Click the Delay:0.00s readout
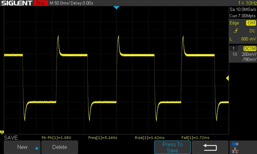Screen dimensions: 257x154 tap(82, 3)
